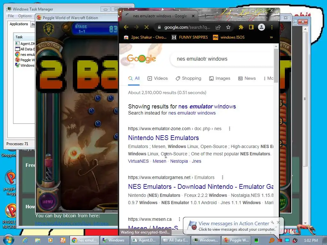This screenshot has height=245, width=327.
Task: Open the windows ISOS bookmark
Action: point(229,37)
